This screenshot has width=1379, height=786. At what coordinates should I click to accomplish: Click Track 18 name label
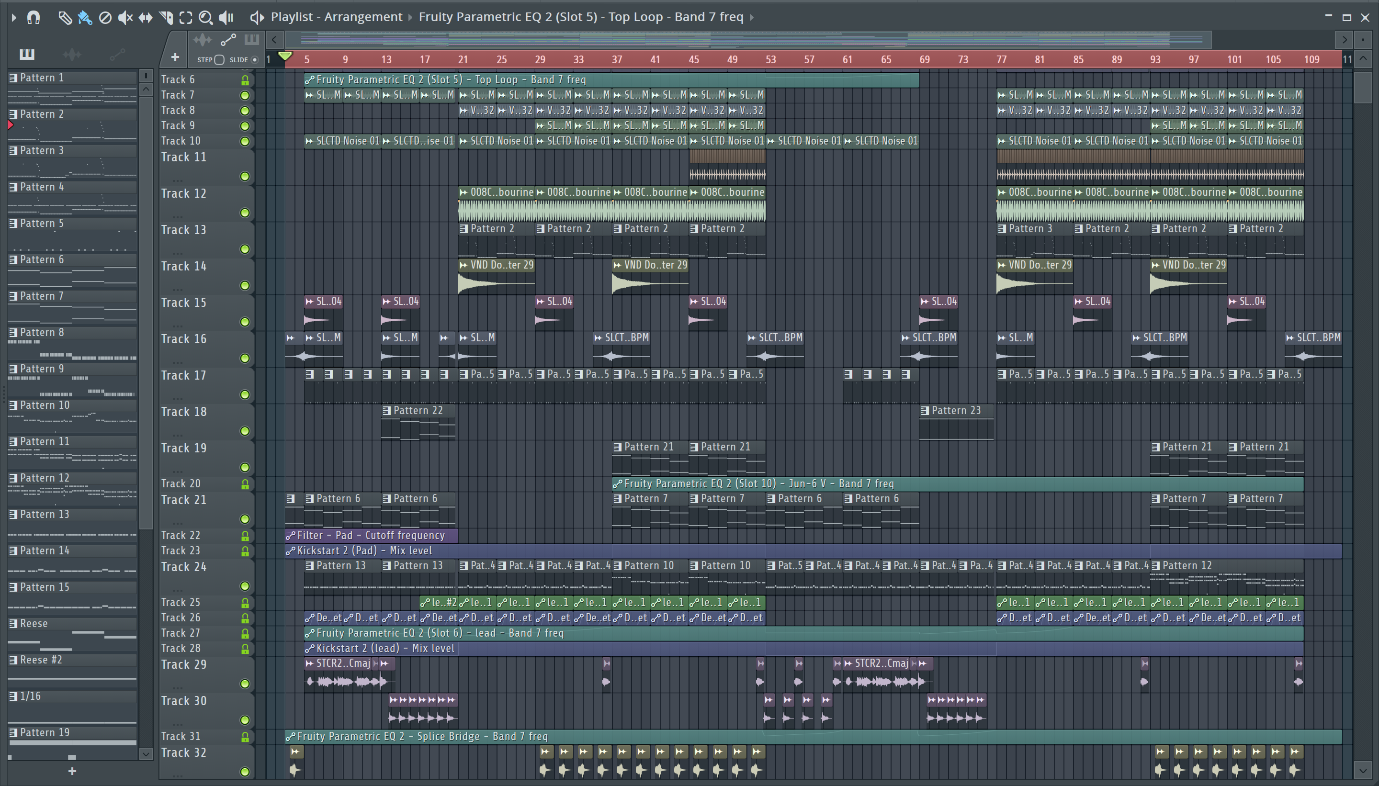[x=184, y=412]
